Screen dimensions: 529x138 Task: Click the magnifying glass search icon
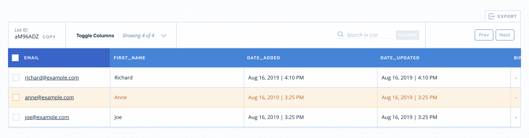pos(341,35)
